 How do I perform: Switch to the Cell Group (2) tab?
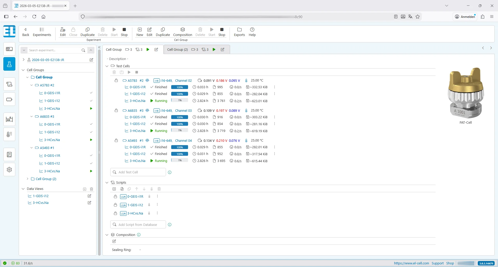click(177, 49)
